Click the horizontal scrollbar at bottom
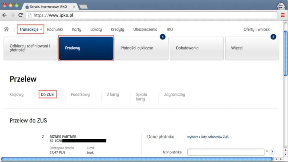Image resolution: width=288 pixels, height=162 pixels. pos(137,159)
